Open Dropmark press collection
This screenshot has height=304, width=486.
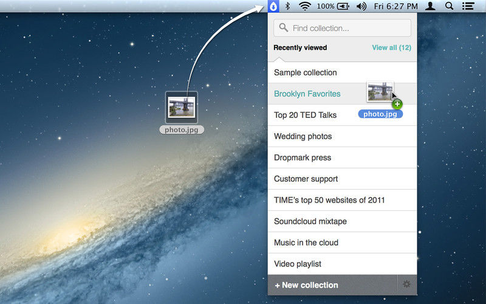coord(342,157)
